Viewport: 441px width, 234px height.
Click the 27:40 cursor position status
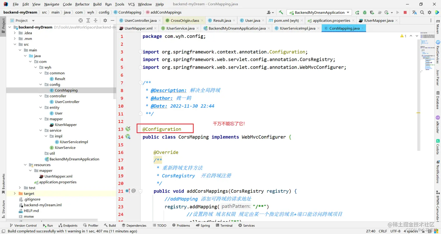click(370, 231)
